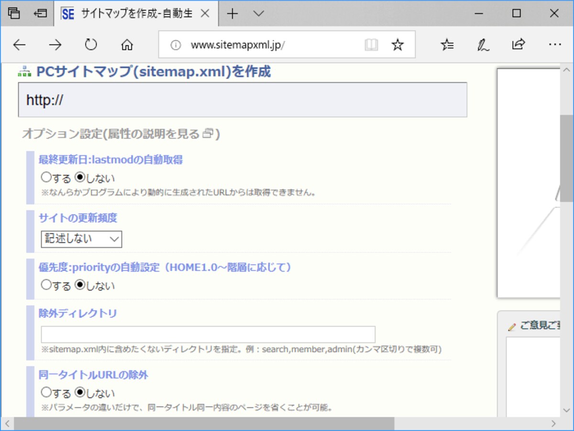Click the 最終更新日:lastmodの自動取得 label
Screen dimensions: 574x431
(110, 160)
